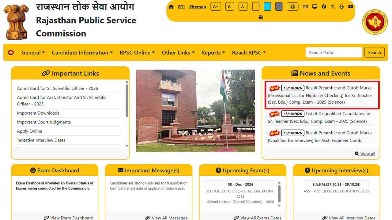Click the Search button
Screen dimensions: 392x220
[374, 53]
